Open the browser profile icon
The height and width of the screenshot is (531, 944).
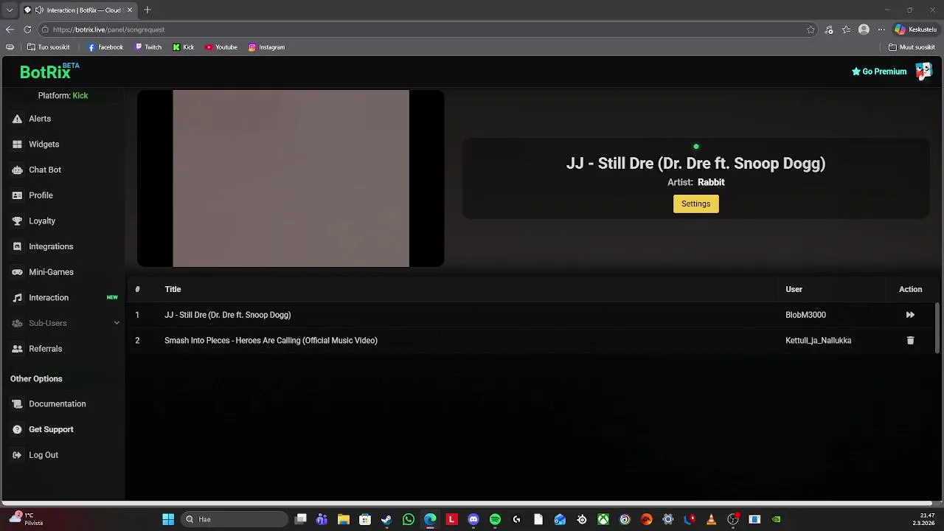[864, 29]
